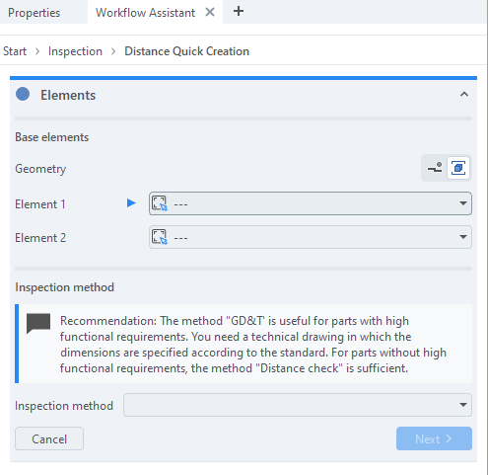Viewport: 488px width, 475px height.
Task: Click Distance Quick Creation breadcrumb
Action: 186,51
